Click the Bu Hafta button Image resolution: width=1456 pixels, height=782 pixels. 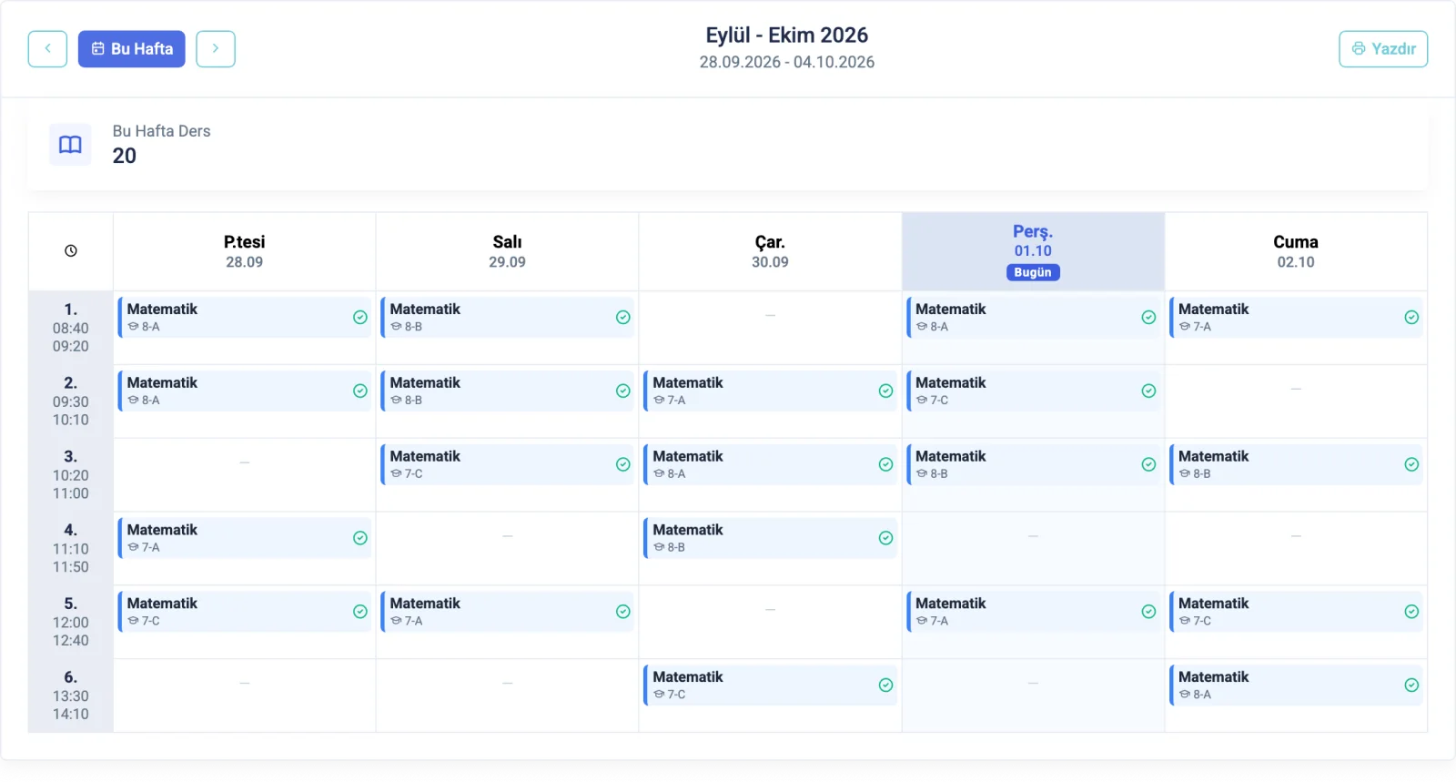pos(132,49)
